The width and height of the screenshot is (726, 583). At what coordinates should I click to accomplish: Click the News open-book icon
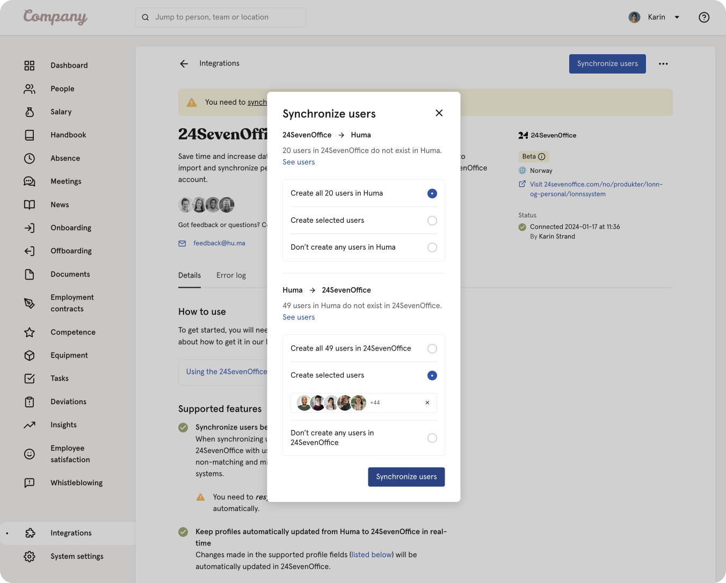[30, 205]
